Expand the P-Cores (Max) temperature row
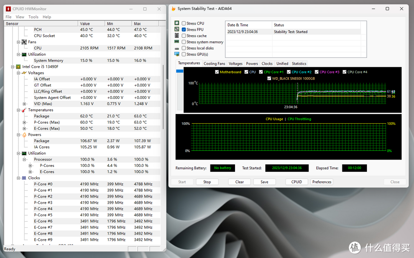This screenshot has height=258, width=414. coord(24,122)
